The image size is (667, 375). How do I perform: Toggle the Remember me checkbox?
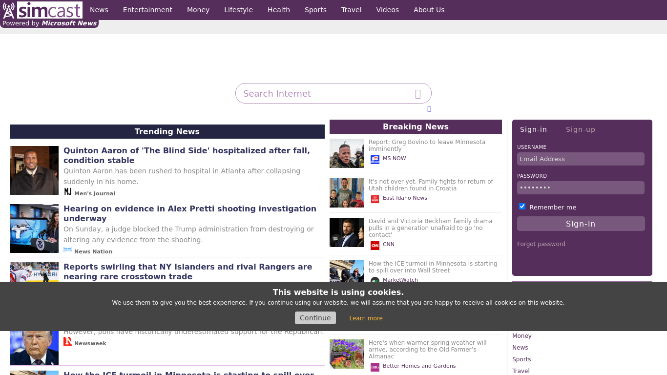[x=522, y=207]
